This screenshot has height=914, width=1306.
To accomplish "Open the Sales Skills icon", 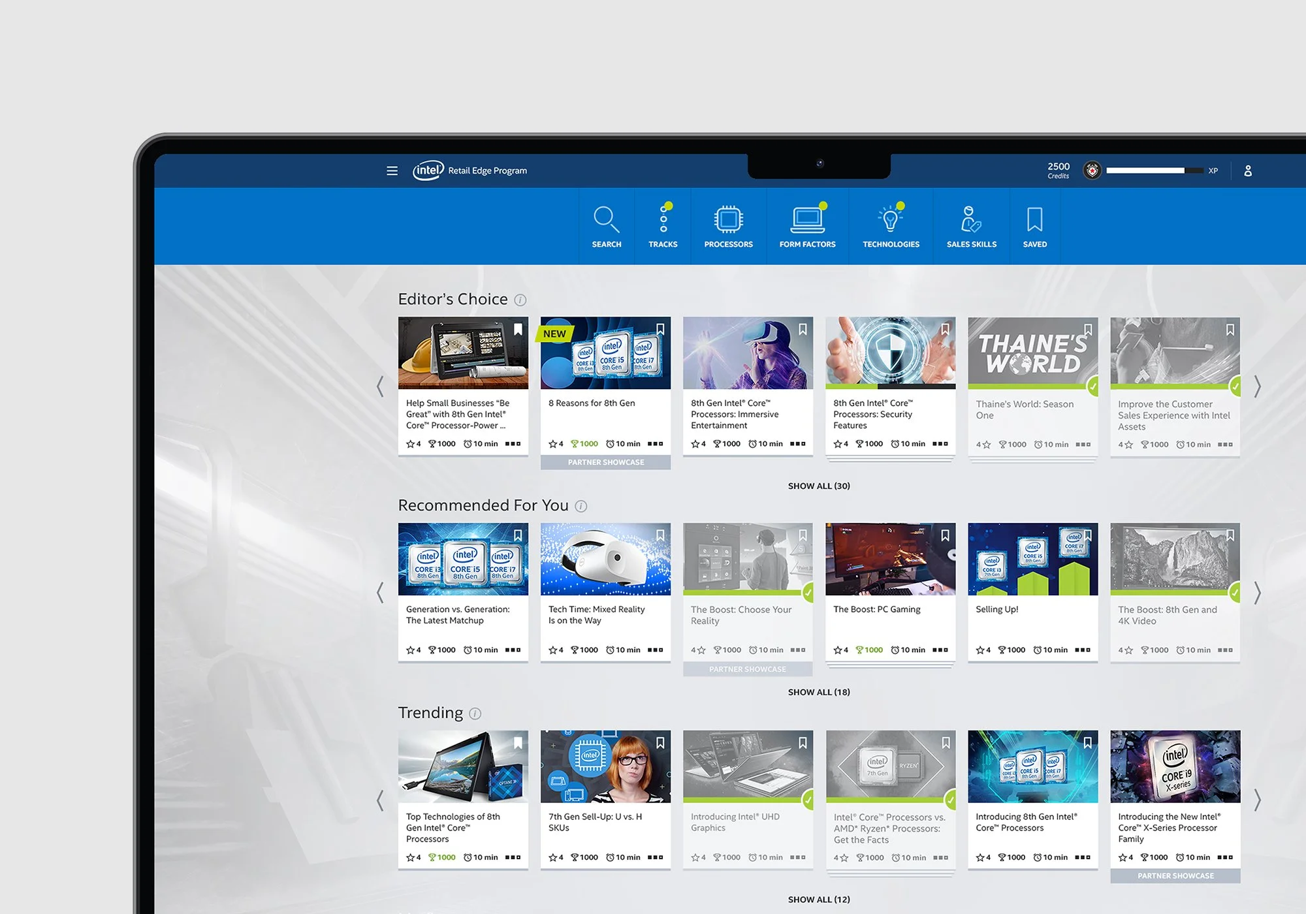I will [x=971, y=220].
